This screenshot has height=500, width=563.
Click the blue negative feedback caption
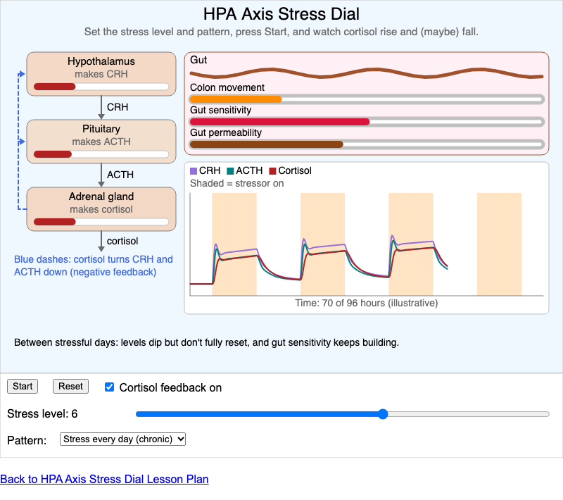point(94,265)
